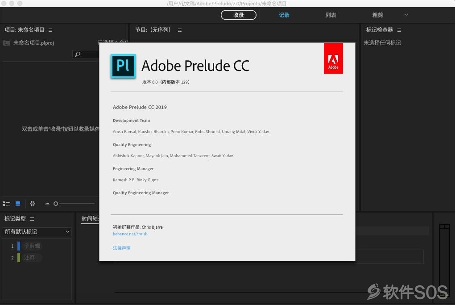This screenshot has width=455, height=305.
Task: Click the 标记检查器 panel title
Action: click(379, 30)
